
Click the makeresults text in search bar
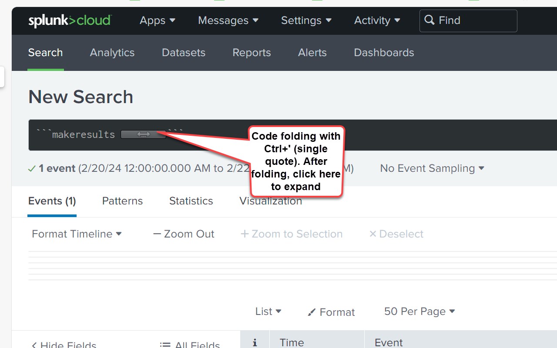pyautogui.click(x=84, y=134)
